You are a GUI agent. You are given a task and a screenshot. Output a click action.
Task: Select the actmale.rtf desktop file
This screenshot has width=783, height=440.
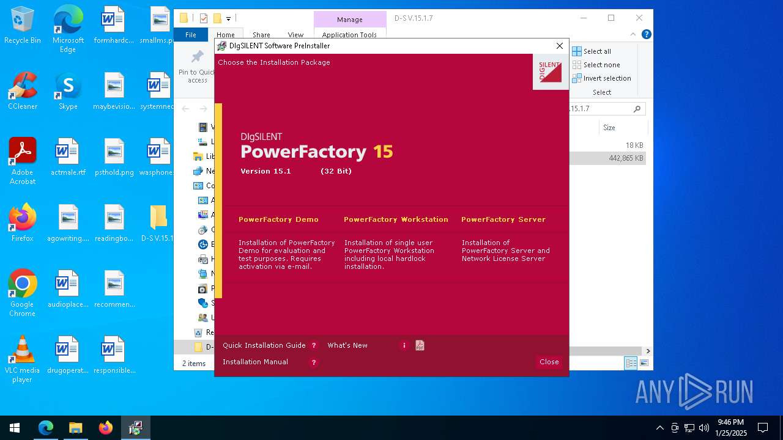pyautogui.click(x=68, y=158)
